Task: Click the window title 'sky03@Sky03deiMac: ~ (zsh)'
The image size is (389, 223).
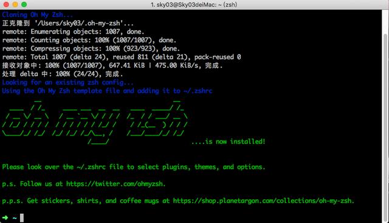Action: click(194, 4)
